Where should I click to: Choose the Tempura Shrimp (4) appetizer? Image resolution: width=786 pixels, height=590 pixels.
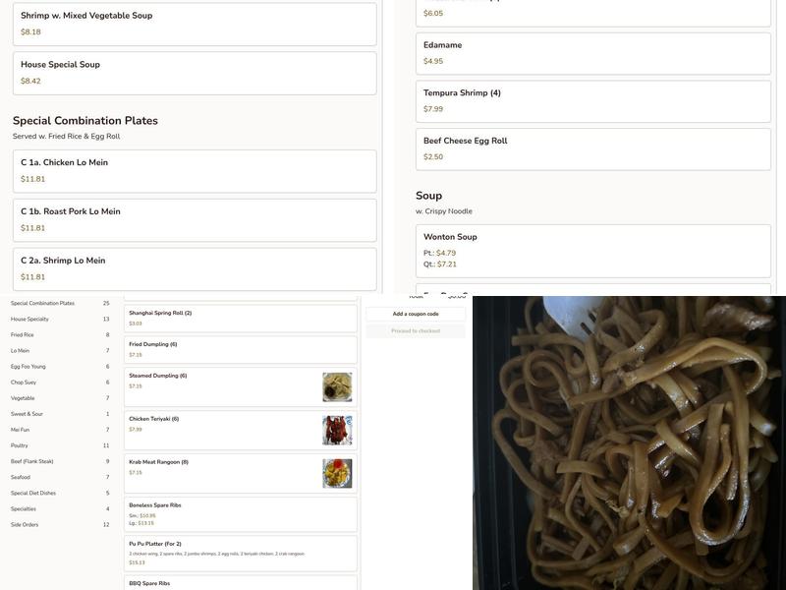tap(593, 101)
